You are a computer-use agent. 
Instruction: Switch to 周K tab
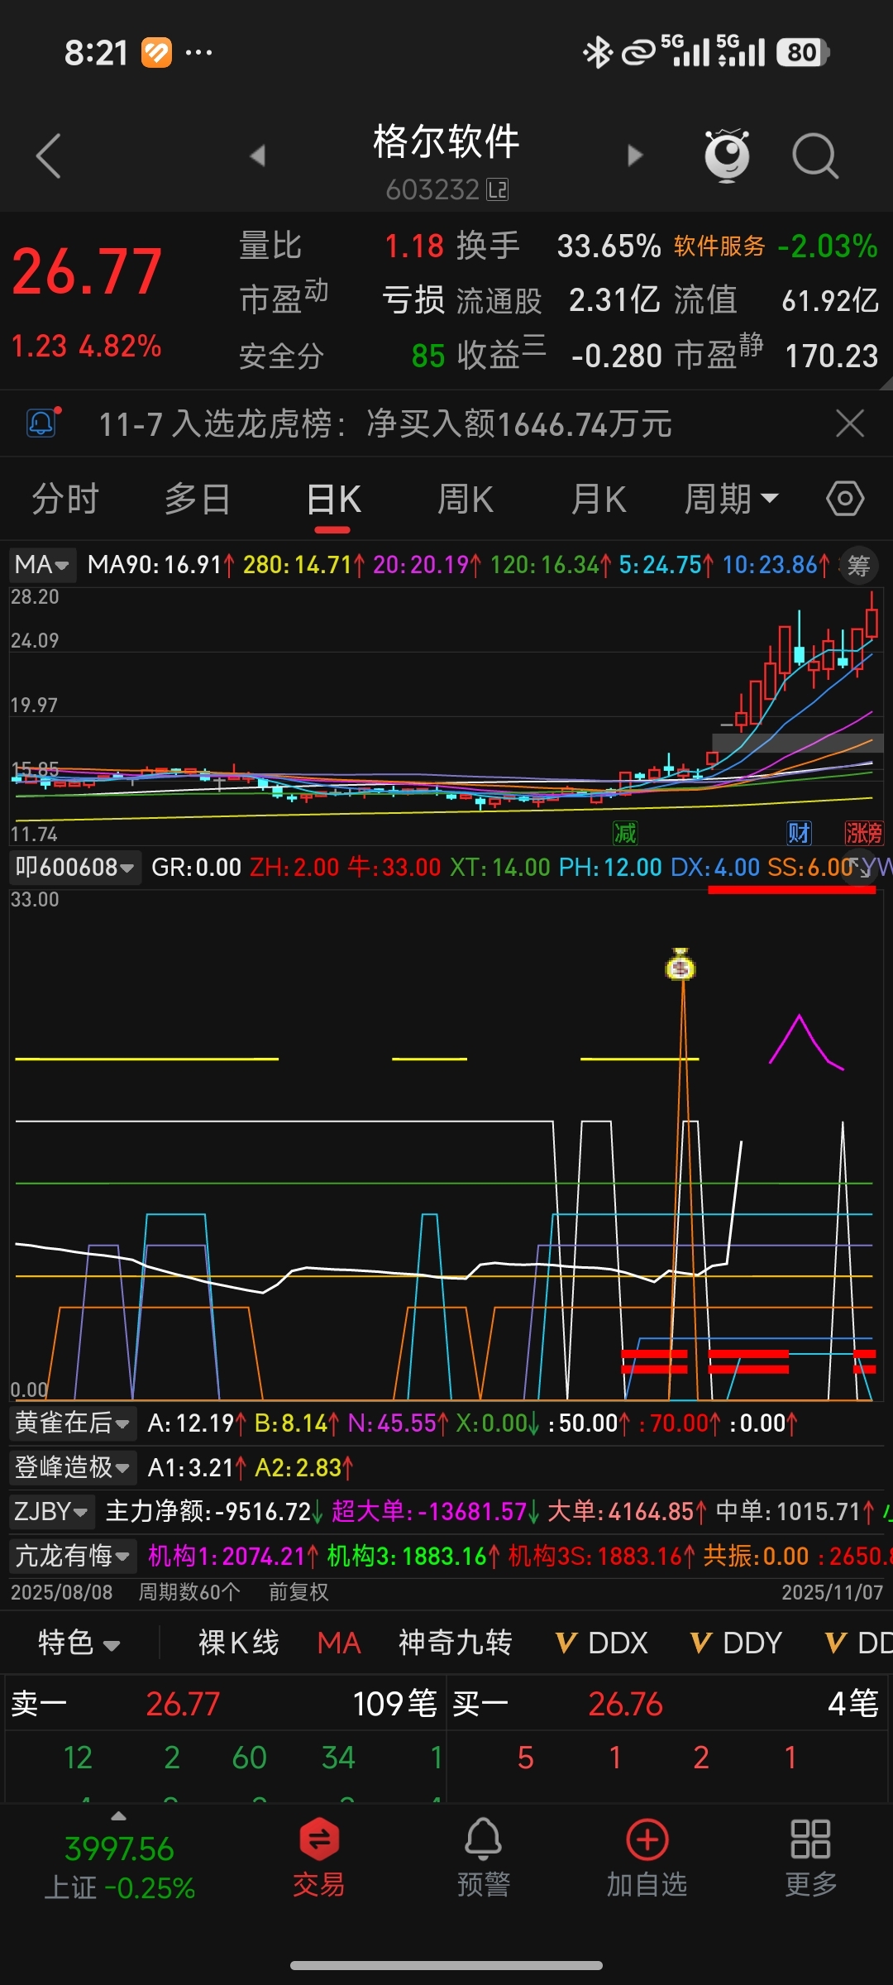click(466, 499)
